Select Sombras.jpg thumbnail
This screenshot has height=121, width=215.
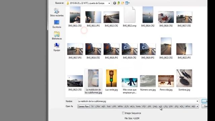[184, 78]
